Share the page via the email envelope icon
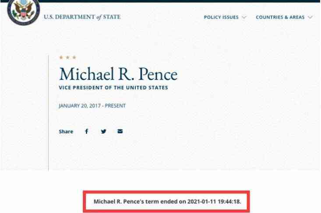Screen dimensions: 321x213 point(120,131)
